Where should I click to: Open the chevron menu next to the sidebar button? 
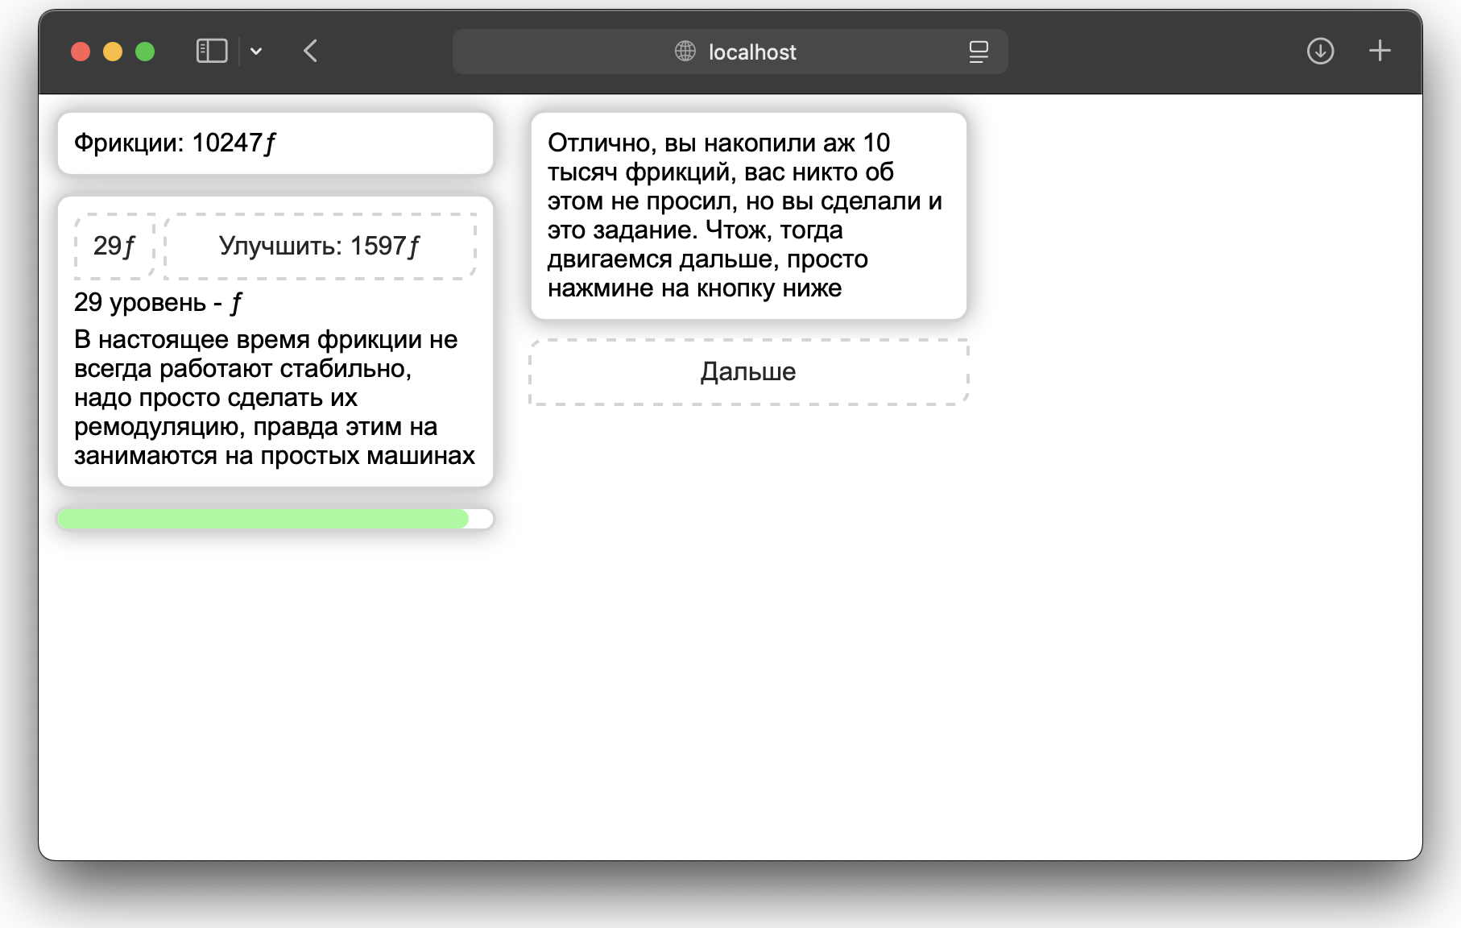(x=257, y=51)
